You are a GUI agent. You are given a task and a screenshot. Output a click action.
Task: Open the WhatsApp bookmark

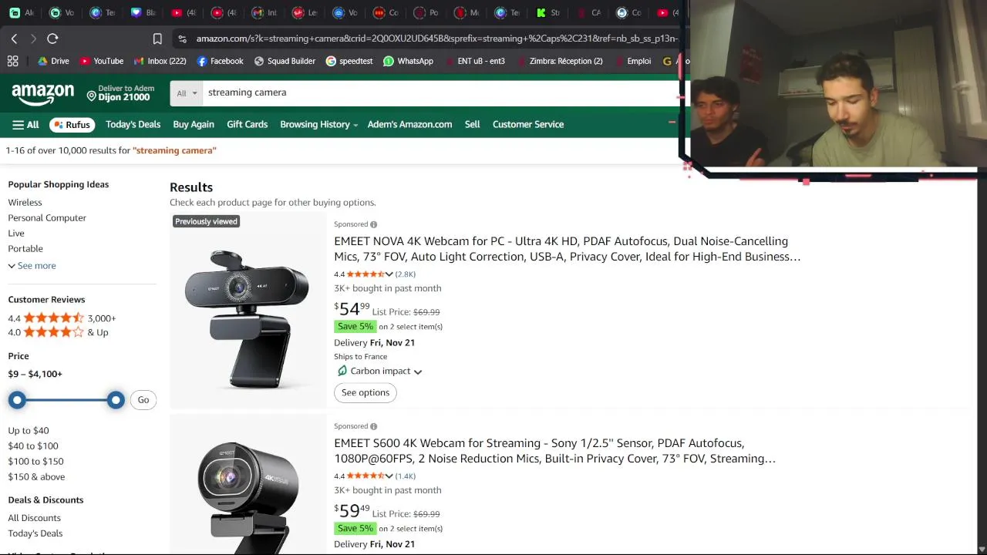[x=408, y=61]
